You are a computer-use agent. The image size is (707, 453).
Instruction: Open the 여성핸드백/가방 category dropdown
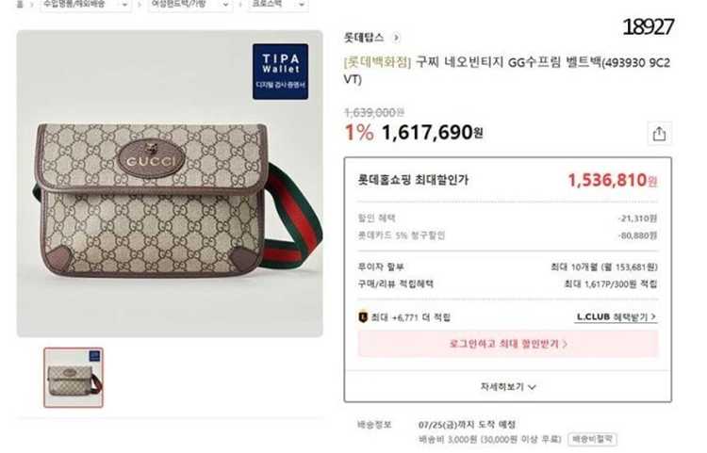point(190,5)
